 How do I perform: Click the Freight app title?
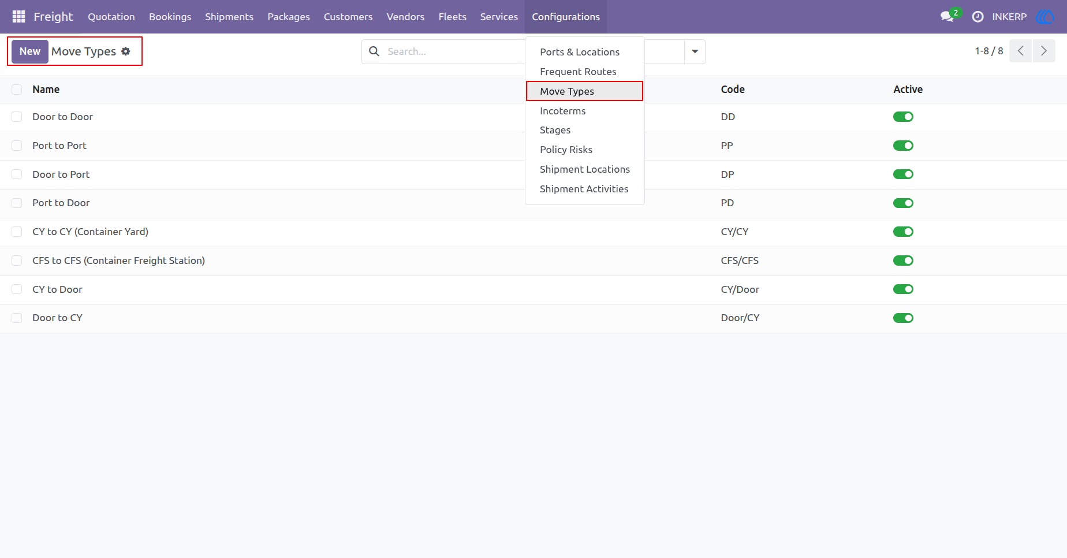click(53, 17)
